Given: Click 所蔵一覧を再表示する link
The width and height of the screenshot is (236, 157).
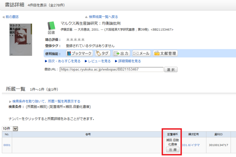Looking at the screenshot, I should pos(46,101).
